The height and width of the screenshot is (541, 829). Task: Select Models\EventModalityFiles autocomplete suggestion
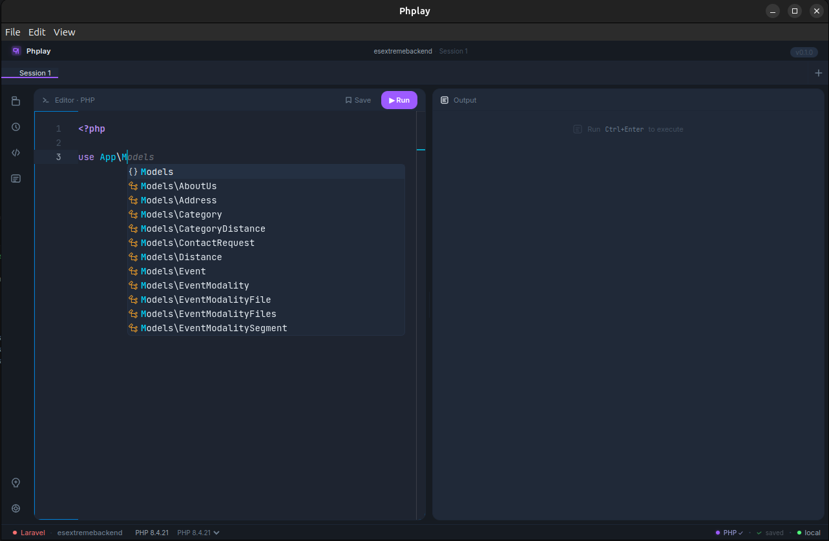pyautogui.click(x=266, y=314)
